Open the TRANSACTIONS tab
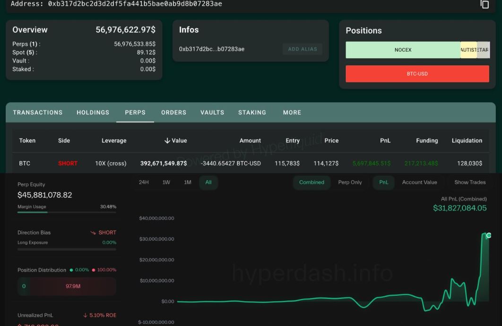 (37, 113)
